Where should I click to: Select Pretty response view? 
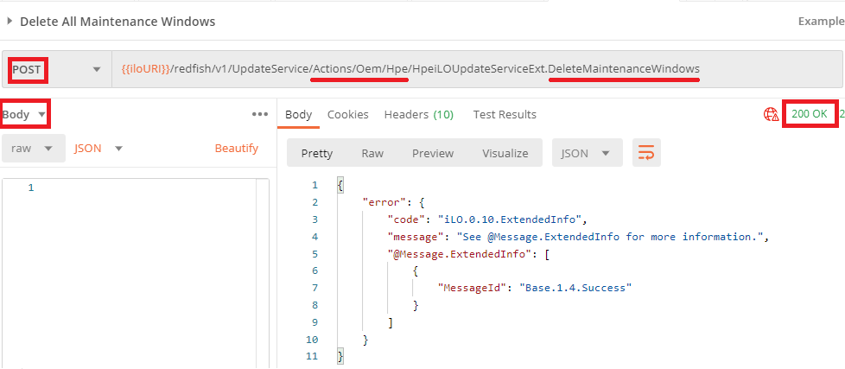point(316,153)
